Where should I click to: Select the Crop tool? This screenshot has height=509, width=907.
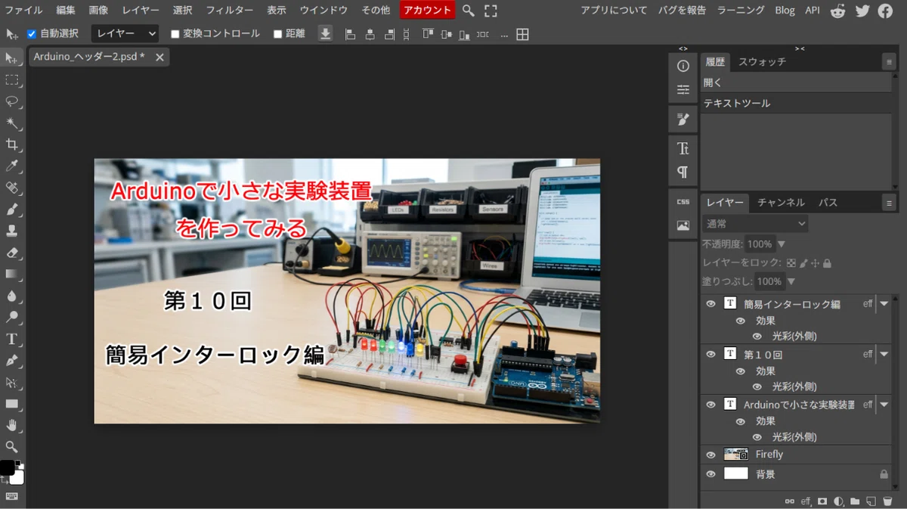(12, 144)
